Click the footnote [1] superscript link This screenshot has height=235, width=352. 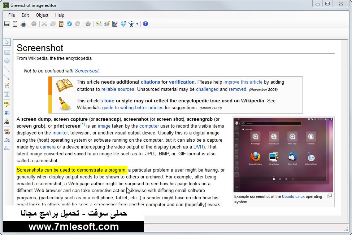[x=83, y=124]
